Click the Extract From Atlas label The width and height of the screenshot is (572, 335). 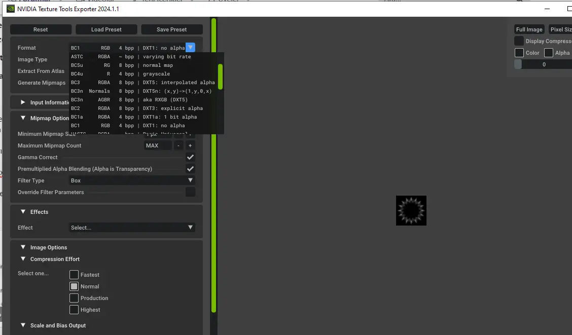click(41, 71)
